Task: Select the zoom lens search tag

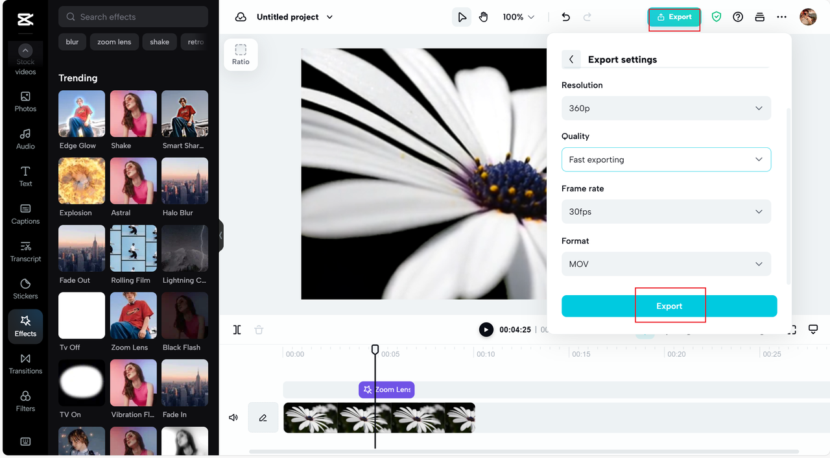Action: click(x=114, y=42)
